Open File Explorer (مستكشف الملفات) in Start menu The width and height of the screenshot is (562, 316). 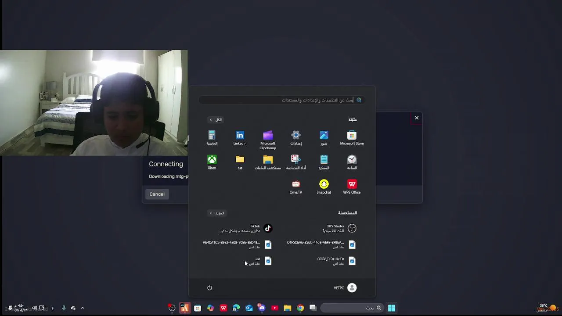coord(268,162)
